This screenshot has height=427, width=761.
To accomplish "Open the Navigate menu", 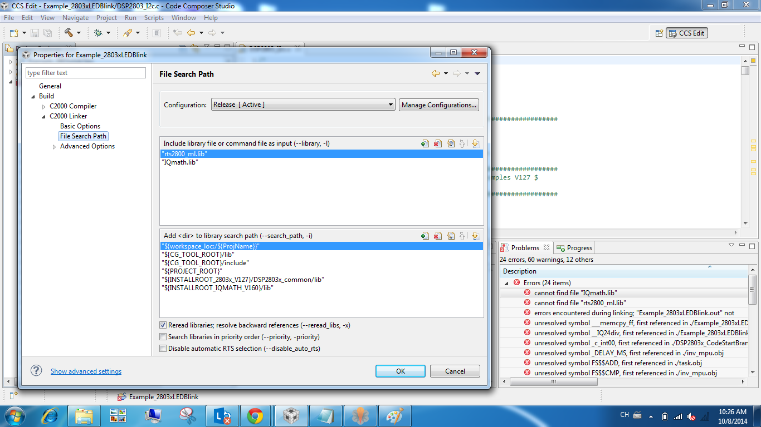I will click(75, 18).
